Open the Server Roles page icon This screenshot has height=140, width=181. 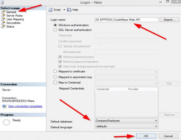pos(3,15)
